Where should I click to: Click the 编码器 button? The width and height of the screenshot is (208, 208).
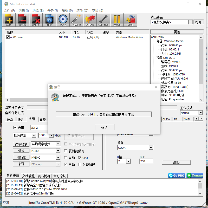click(21, 157)
